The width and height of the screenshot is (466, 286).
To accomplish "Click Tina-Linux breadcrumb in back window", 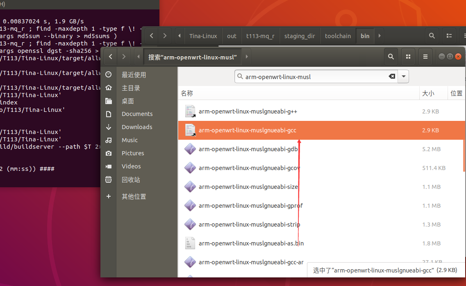I will coord(203,36).
